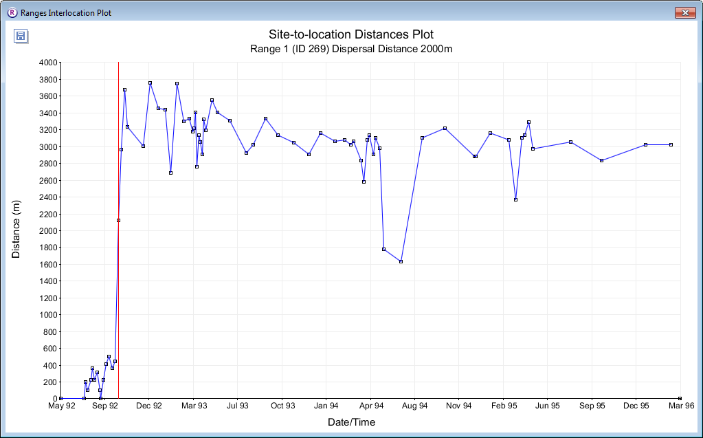Screen dimensions: 703x438
Task: Click the 'Aug 94' x-axis tick label
Action: click(414, 406)
